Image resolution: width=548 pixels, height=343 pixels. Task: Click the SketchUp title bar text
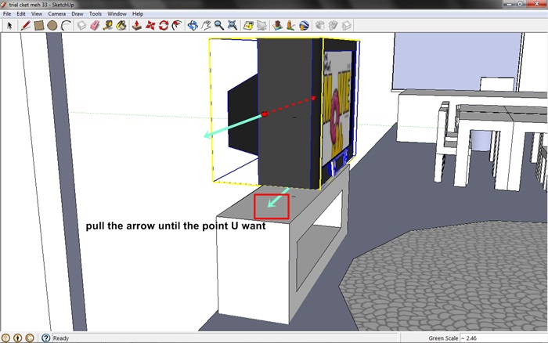[41, 5]
